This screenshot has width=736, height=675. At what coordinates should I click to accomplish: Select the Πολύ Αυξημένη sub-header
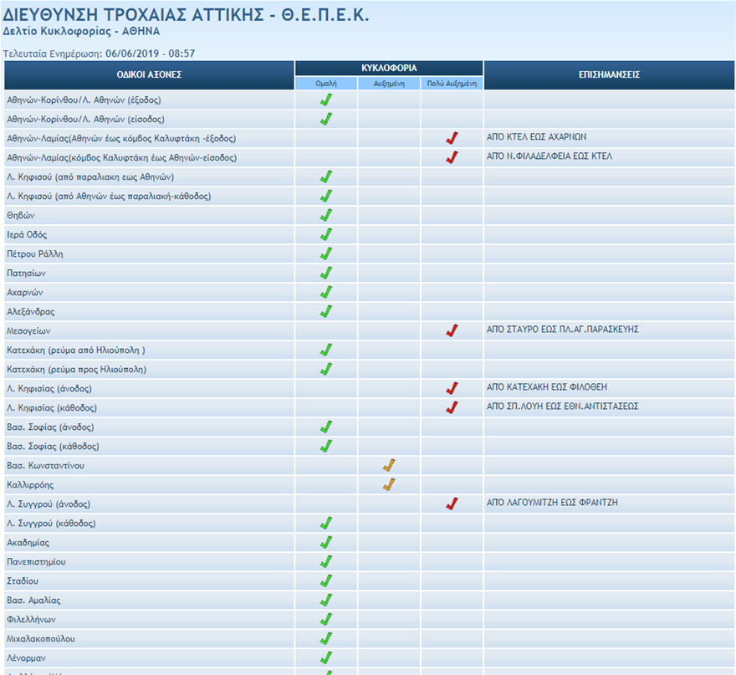click(452, 84)
